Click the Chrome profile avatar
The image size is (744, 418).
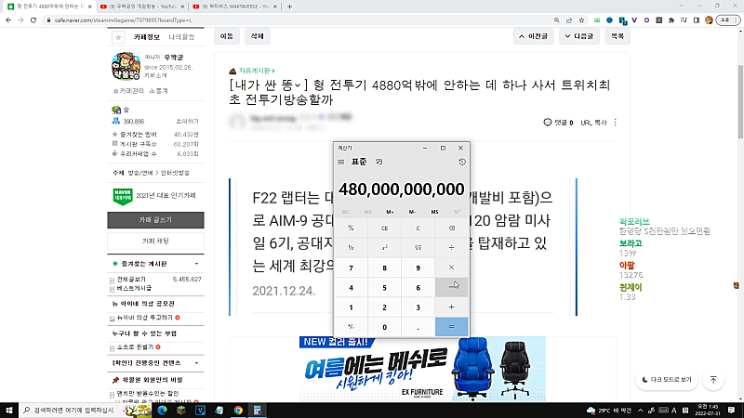[x=709, y=20]
